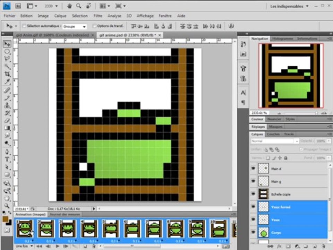Select the Move tool in toolbox

(x=7, y=44)
